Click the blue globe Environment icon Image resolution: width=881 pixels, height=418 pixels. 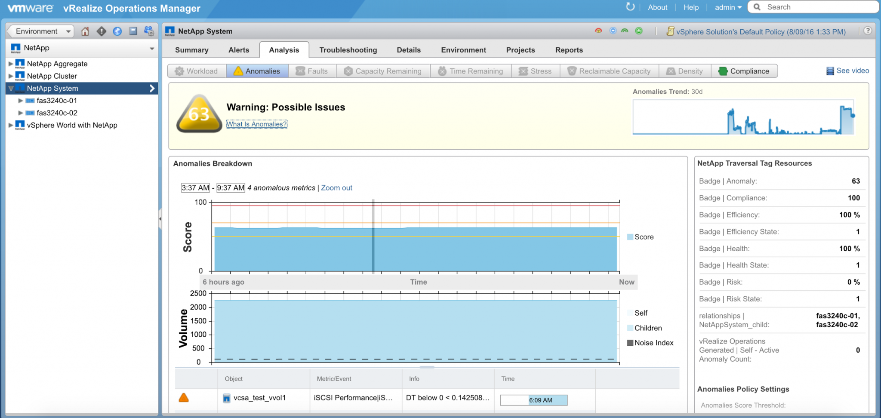point(117,31)
